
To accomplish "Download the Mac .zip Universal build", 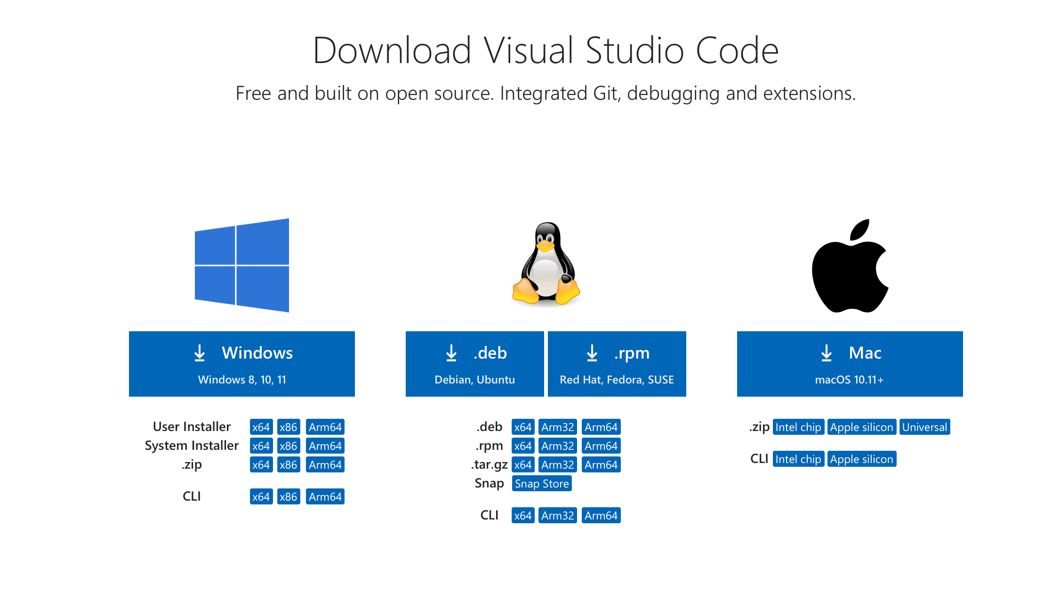I will (x=924, y=427).
